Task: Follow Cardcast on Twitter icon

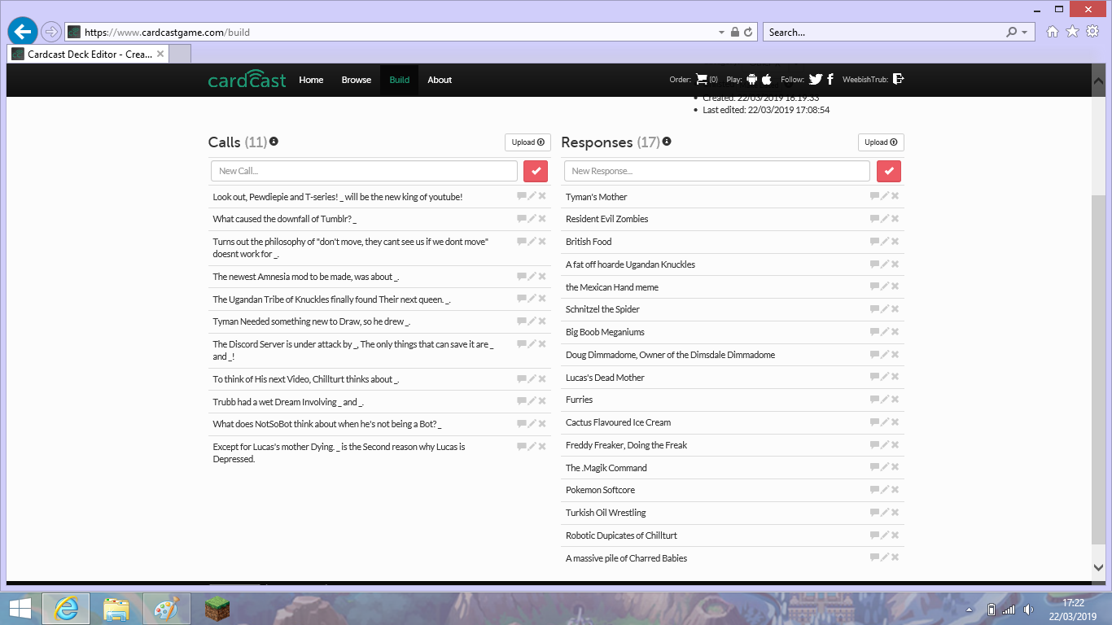Action: pyautogui.click(x=816, y=80)
